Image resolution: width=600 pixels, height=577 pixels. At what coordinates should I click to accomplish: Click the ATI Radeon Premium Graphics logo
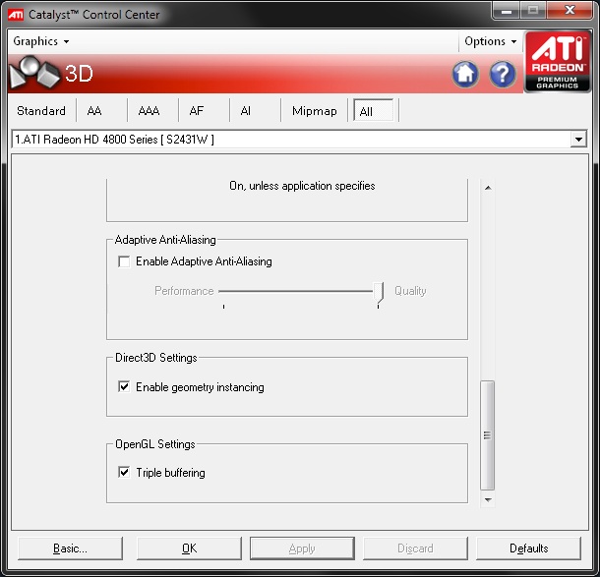(x=557, y=62)
